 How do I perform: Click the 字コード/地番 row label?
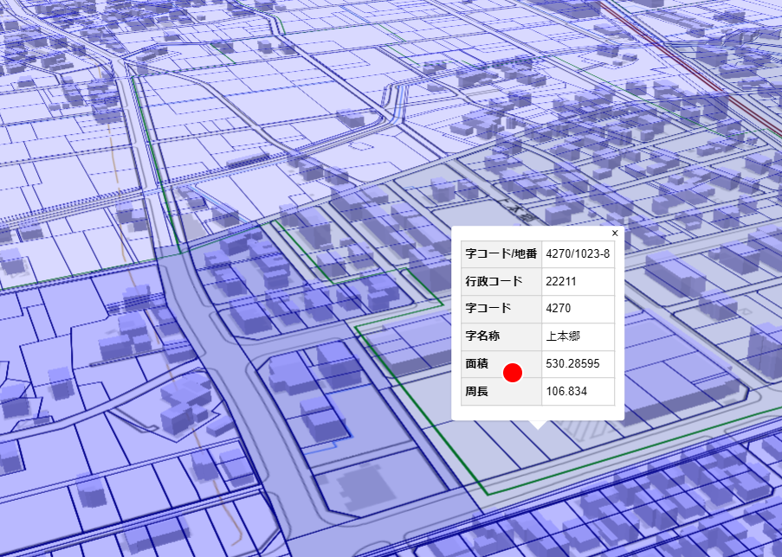[x=501, y=253]
